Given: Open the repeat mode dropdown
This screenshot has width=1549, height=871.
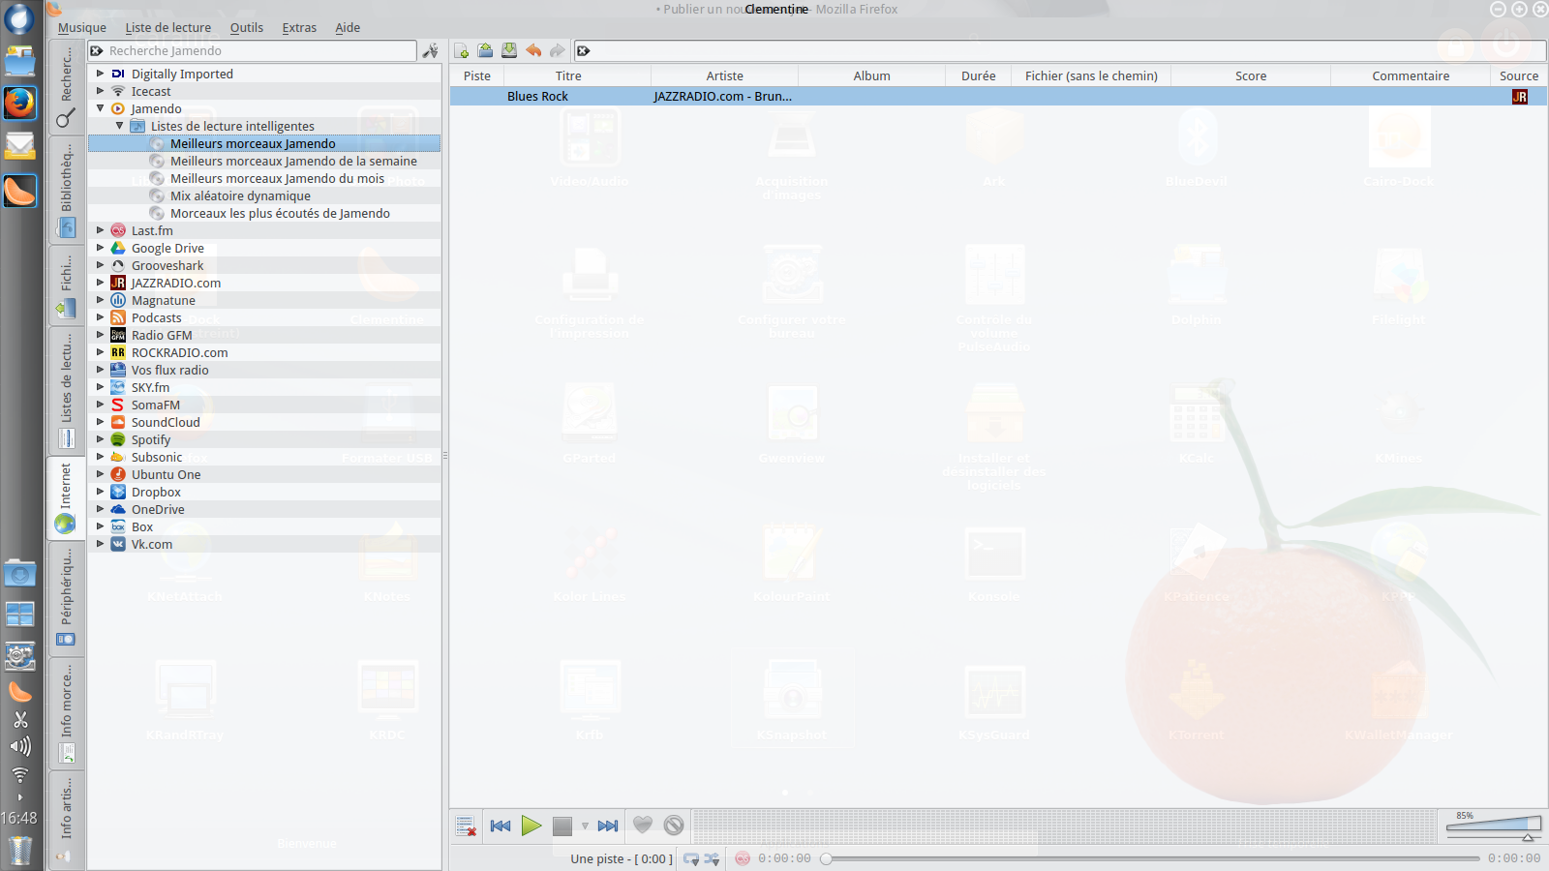Looking at the screenshot, I should click(x=691, y=858).
